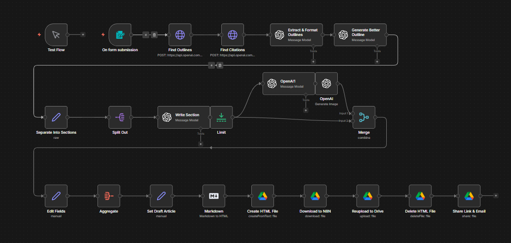Select the Separate Into Sections node

pyautogui.click(x=56, y=117)
